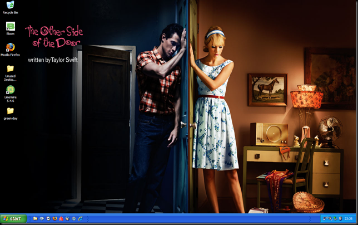Click the red Quick Launch icon
Screen dimensions: 358x225
click(x=61, y=219)
